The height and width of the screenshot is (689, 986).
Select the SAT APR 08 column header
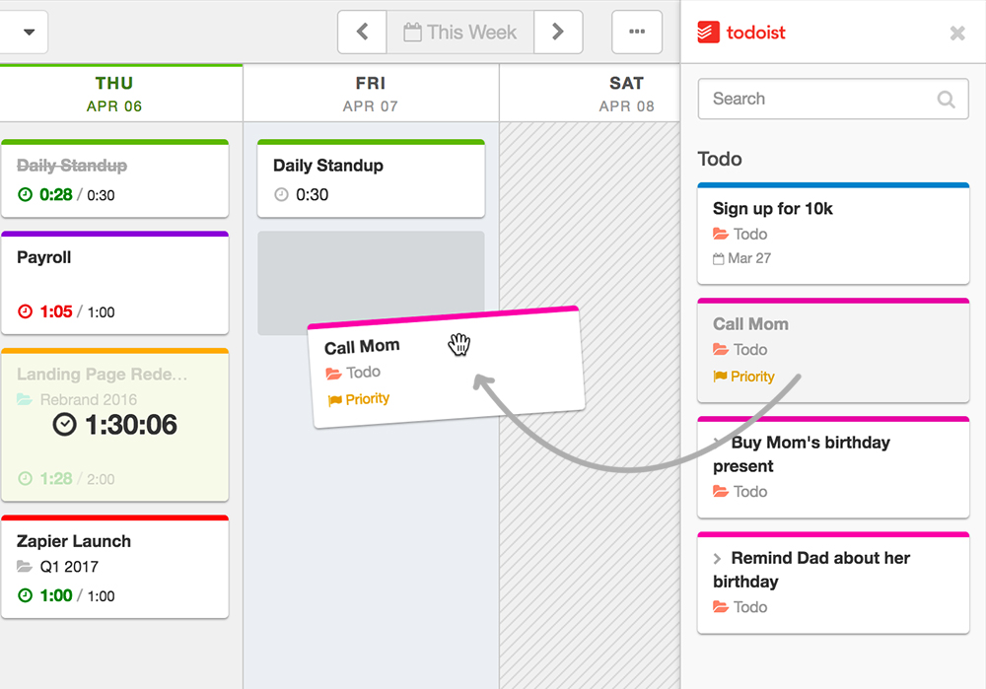click(626, 94)
